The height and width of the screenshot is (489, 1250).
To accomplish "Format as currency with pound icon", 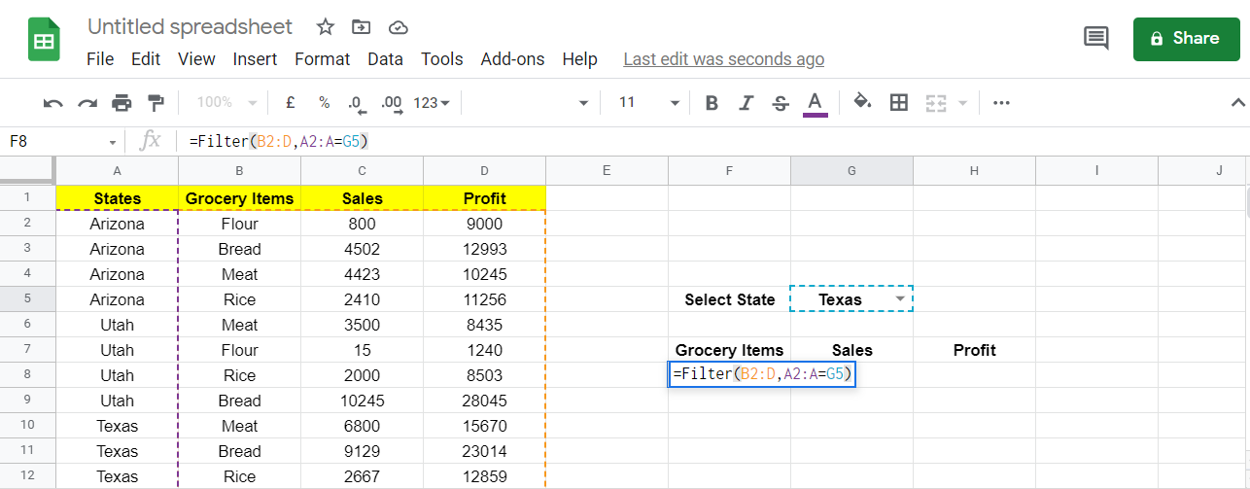I will 290,102.
